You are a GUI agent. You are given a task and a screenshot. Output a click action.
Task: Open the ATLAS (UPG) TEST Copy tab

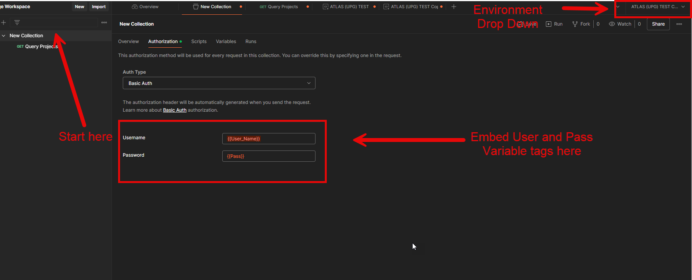tap(411, 7)
